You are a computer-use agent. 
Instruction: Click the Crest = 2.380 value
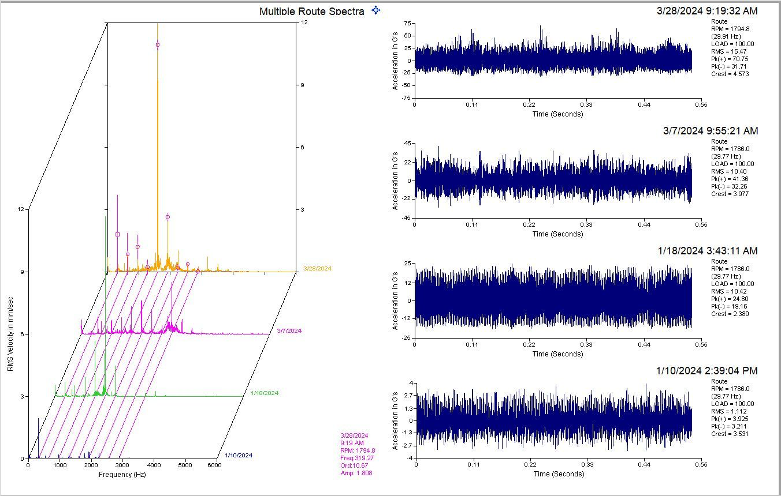click(x=730, y=314)
